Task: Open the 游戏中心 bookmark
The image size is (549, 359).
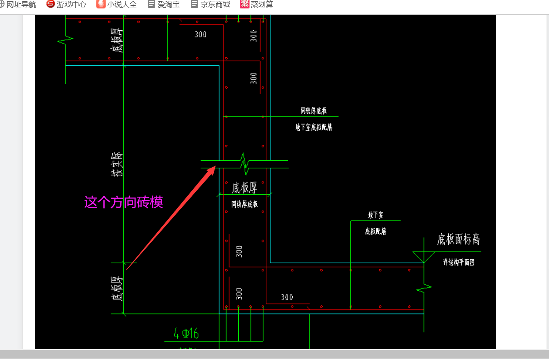Action: (x=66, y=4)
